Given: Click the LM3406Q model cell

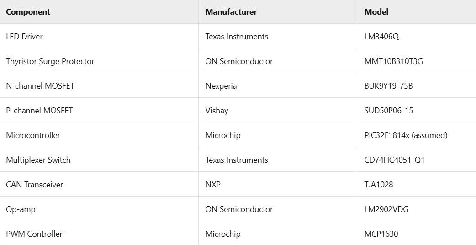Looking at the screenshot, I should point(381,37).
